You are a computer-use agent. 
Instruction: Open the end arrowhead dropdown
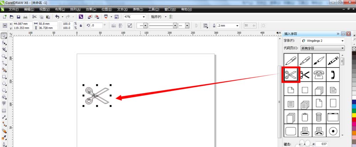coord(187,26)
